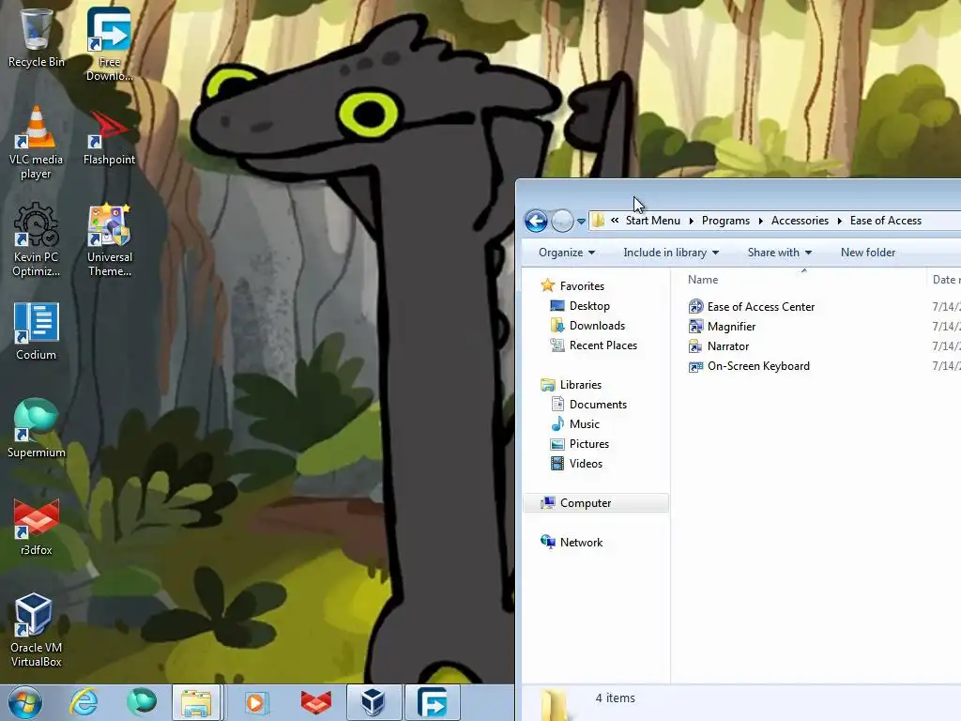Select the r3dfox desktop shortcut
The image size is (961, 721).
pyautogui.click(x=37, y=526)
